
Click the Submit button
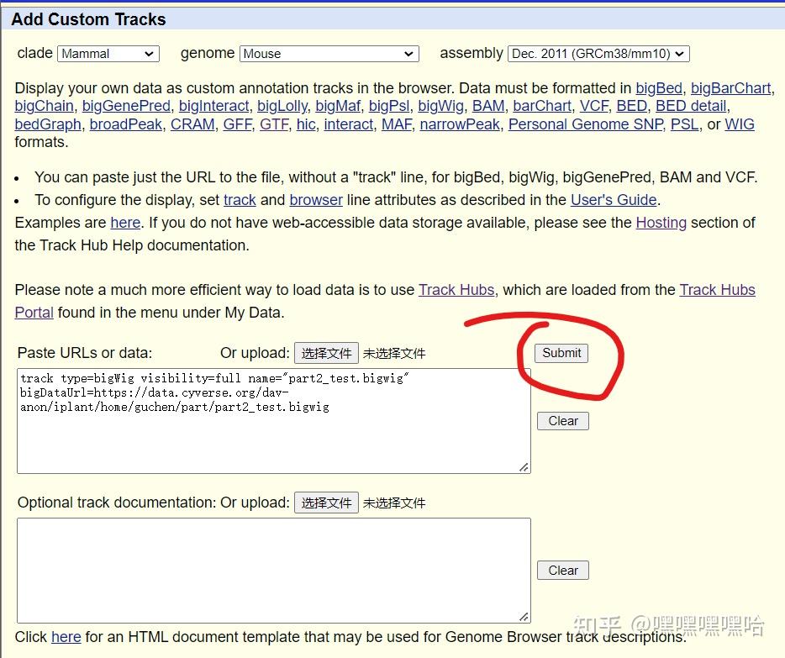coord(561,353)
